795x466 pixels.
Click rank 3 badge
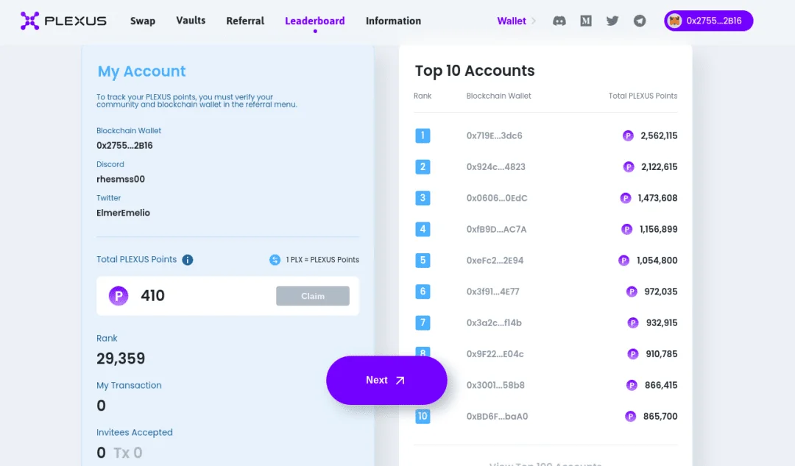point(423,198)
